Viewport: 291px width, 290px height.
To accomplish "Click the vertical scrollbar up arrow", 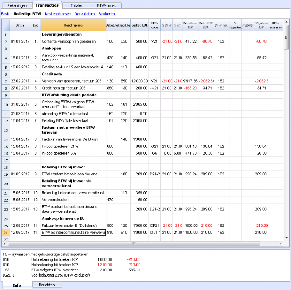I will coord(286,22).
